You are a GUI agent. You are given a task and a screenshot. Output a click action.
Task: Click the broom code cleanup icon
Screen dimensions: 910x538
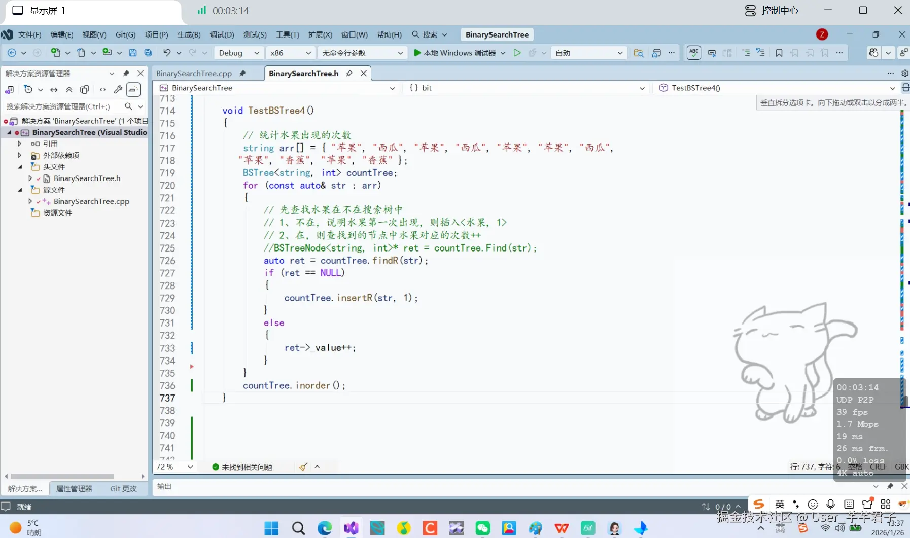[303, 467]
